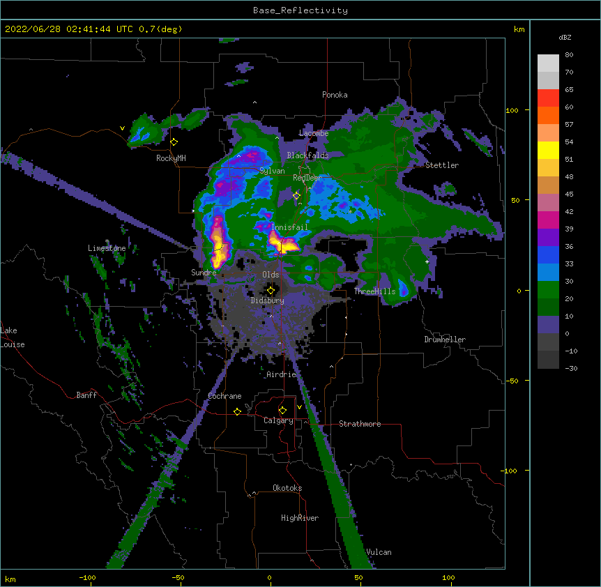The image size is (601, 587).
Task: Click the Sylvan city label
Action: 272,171
